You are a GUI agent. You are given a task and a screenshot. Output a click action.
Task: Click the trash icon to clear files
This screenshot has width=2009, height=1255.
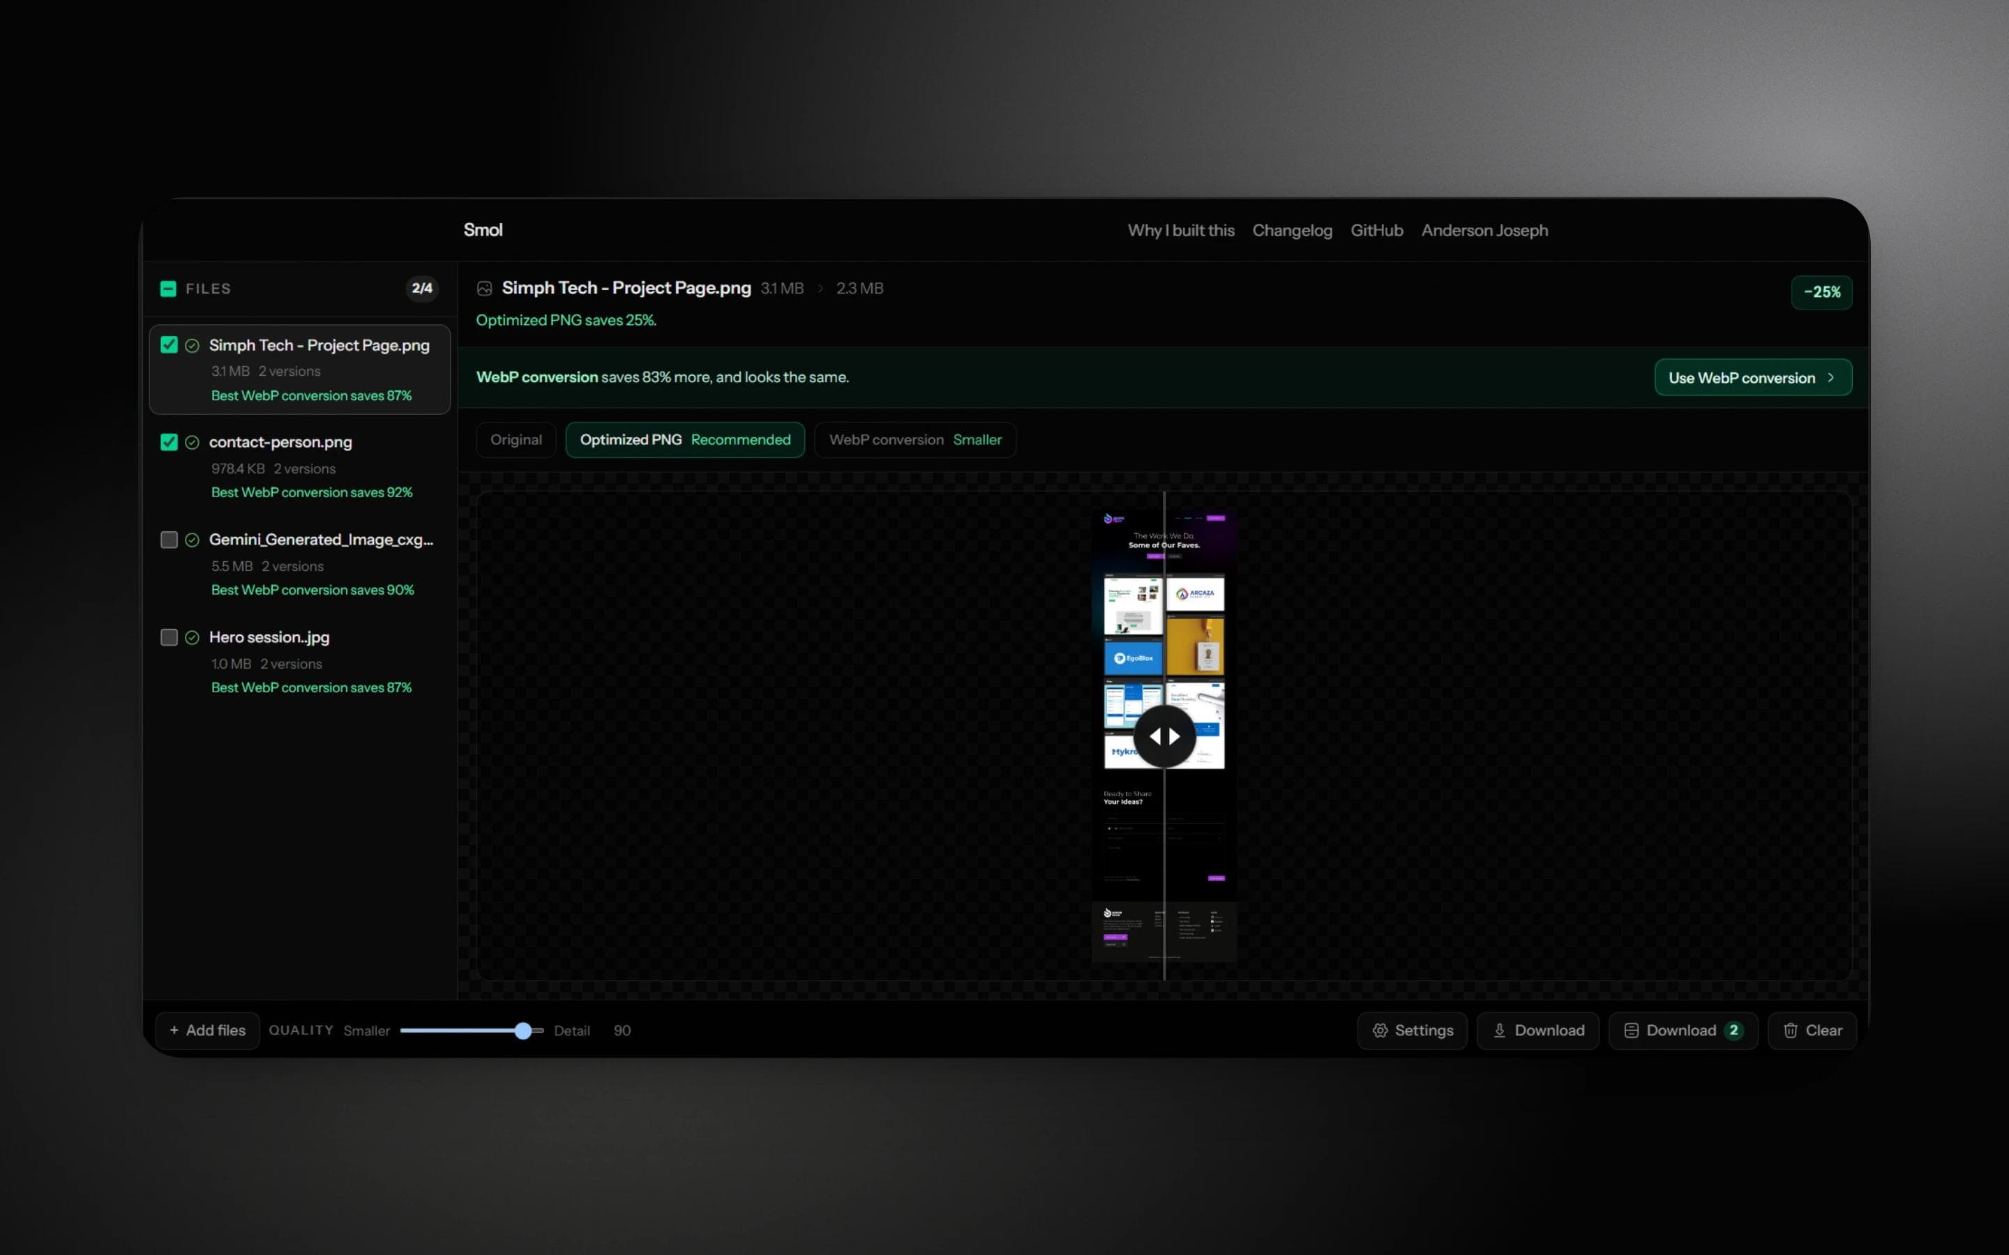pyautogui.click(x=1791, y=1030)
